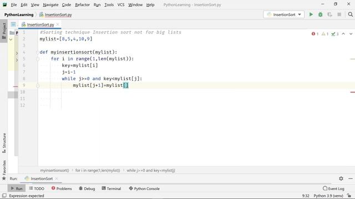Image resolution: width=355 pixels, height=199 pixels.
Task: Expand project tree node beside line 5
Action: (x=17, y=60)
